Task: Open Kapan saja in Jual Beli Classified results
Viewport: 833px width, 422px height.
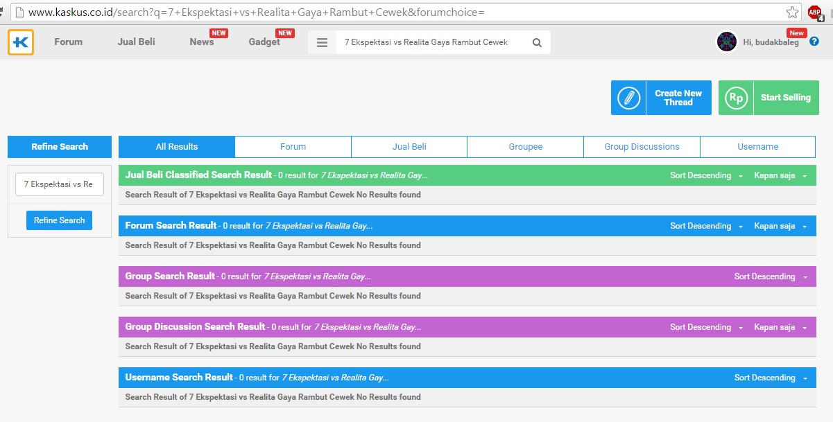Action: (780, 176)
